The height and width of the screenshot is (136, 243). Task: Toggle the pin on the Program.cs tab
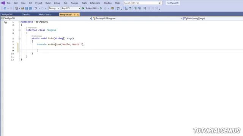[74, 15]
